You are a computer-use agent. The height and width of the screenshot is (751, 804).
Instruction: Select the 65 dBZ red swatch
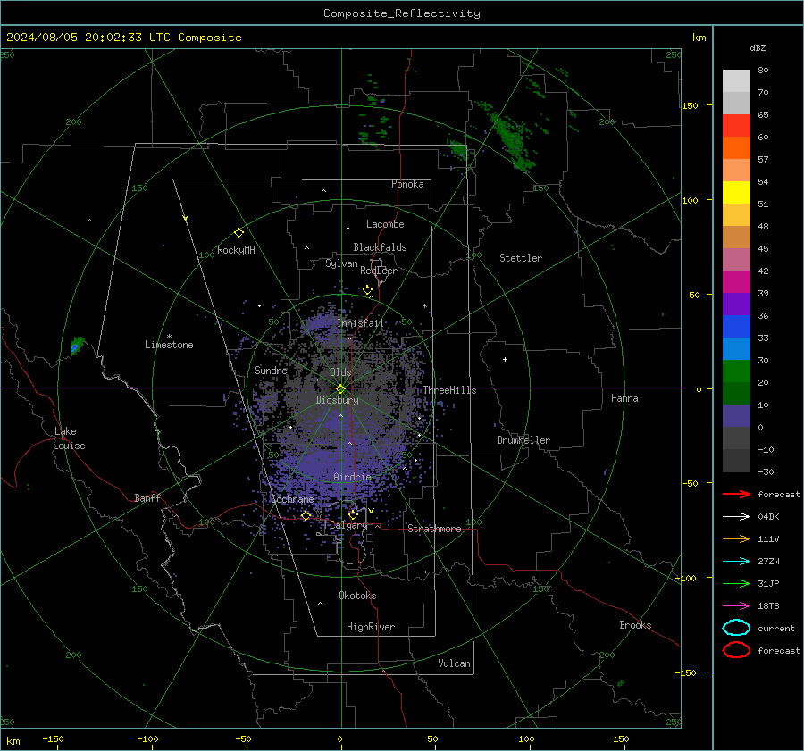[736, 126]
